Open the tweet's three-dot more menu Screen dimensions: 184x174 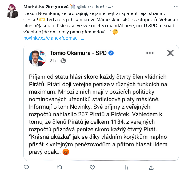click(x=176, y=7)
